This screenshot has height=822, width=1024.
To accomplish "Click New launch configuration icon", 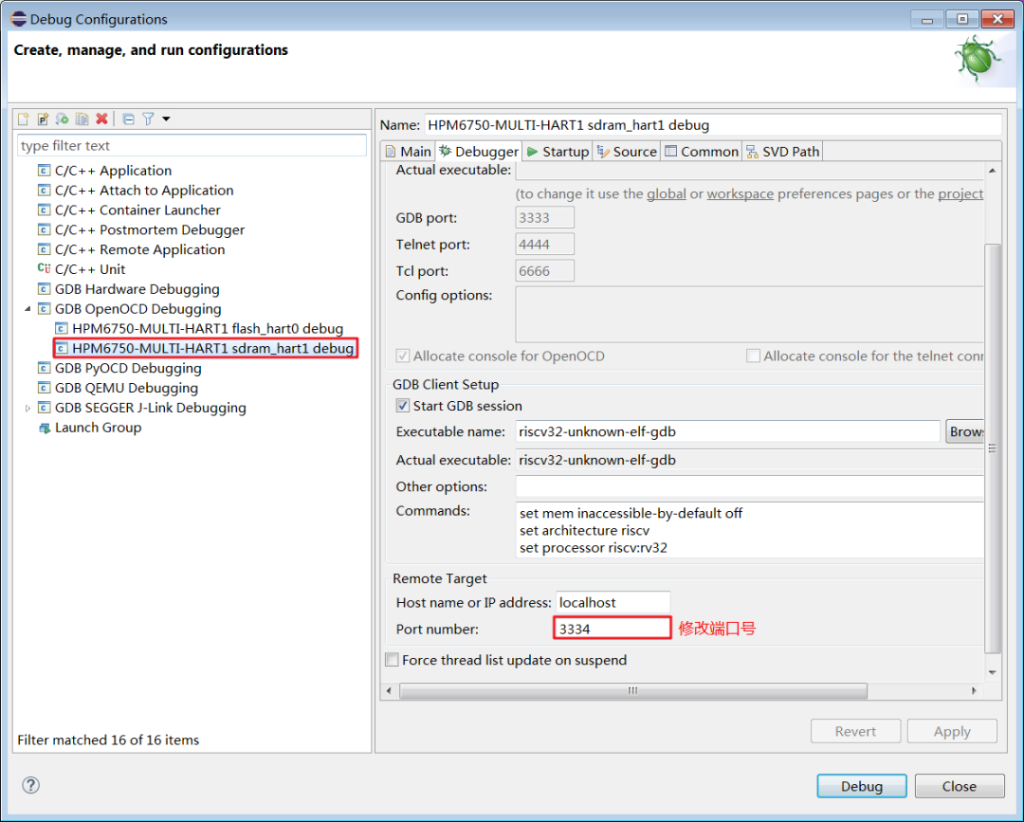I will tap(24, 119).
